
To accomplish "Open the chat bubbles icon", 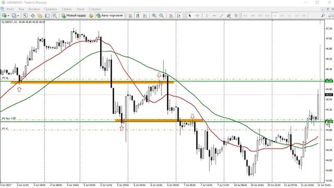I will point(331,16).
